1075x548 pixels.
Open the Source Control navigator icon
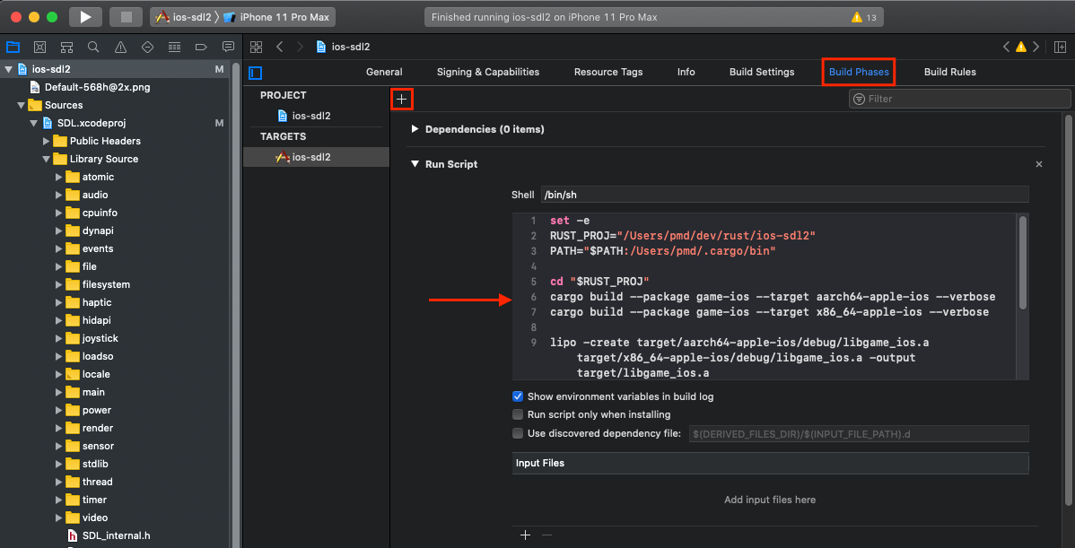39,48
